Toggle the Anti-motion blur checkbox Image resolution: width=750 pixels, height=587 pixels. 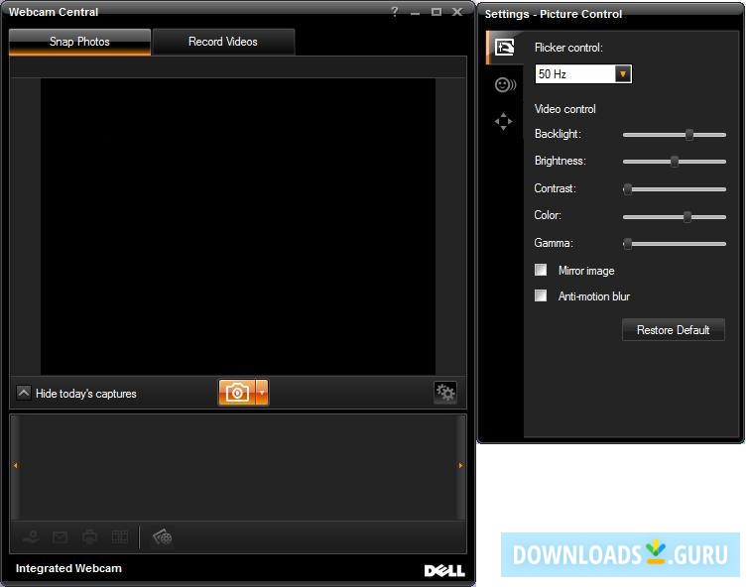point(541,295)
